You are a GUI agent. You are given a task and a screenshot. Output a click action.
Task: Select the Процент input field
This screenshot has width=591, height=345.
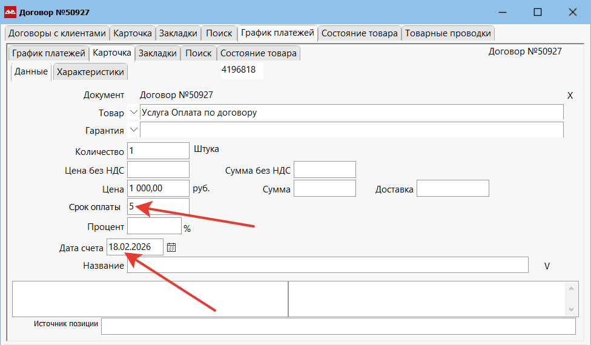coord(154,226)
